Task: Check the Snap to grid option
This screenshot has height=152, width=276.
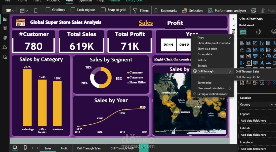Action: coord(103,10)
